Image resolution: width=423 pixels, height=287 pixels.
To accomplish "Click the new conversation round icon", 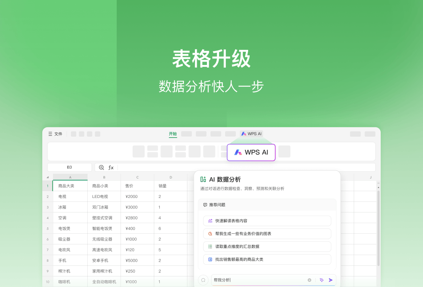I will coord(203,280).
